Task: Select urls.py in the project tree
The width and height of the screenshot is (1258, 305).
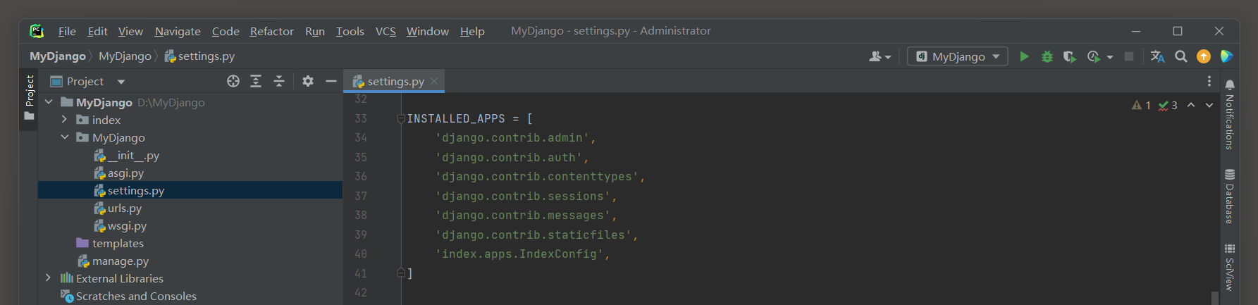Action: [118, 208]
